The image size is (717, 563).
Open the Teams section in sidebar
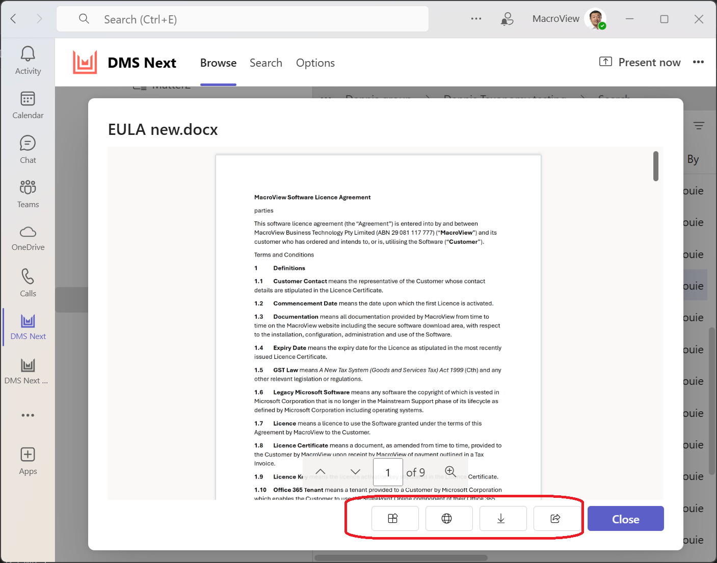pyautogui.click(x=28, y=194)
